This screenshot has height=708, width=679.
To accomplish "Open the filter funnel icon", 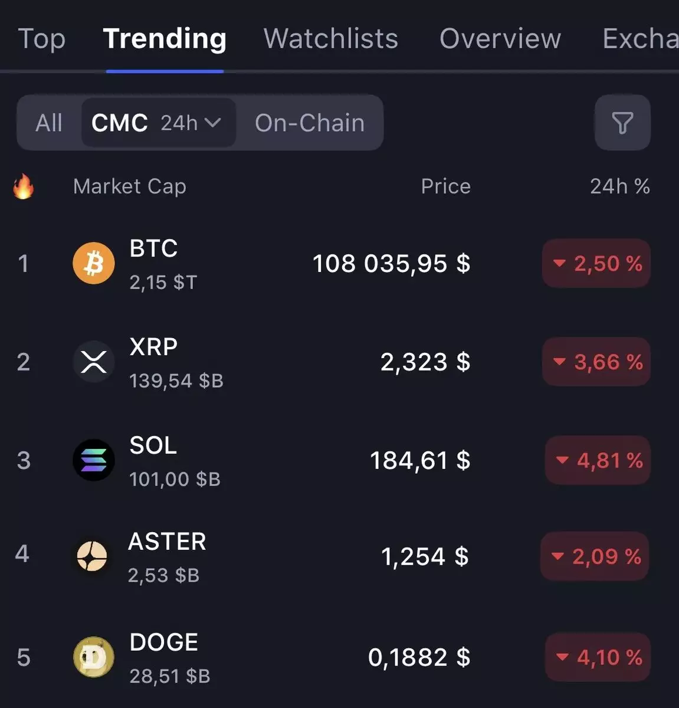I will point(622,123).
